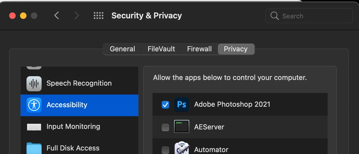The height and width of the screenshot is (154, 359).
Task: Click the Adobe Photoshop 2021 app icon
Action: [x=181, y=105]
